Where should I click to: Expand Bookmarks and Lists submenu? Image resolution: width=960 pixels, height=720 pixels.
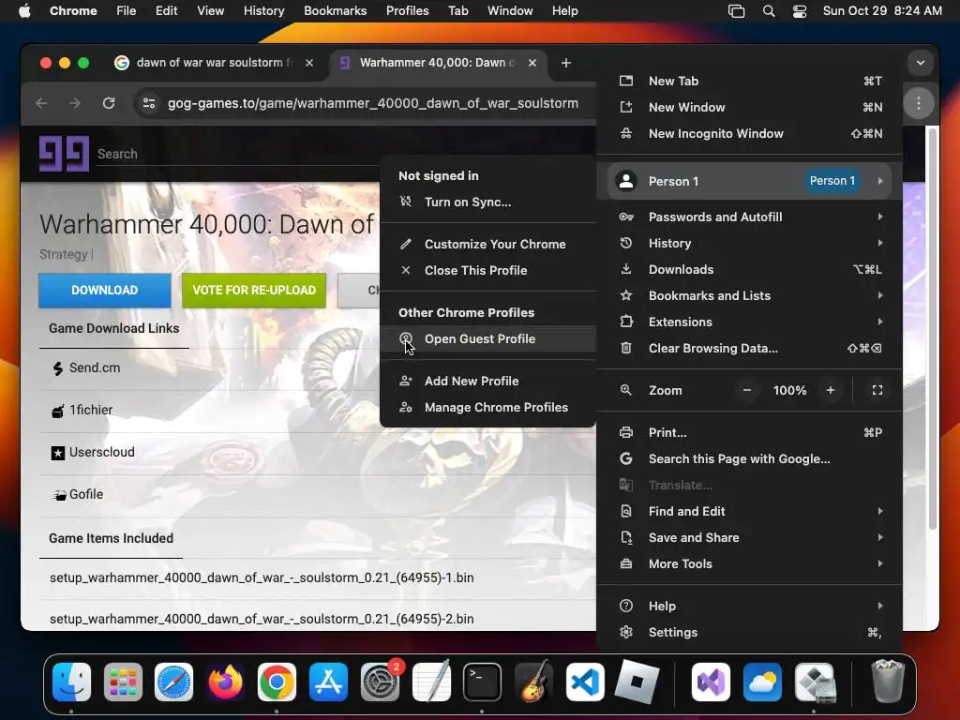click(x=750, y=295)
